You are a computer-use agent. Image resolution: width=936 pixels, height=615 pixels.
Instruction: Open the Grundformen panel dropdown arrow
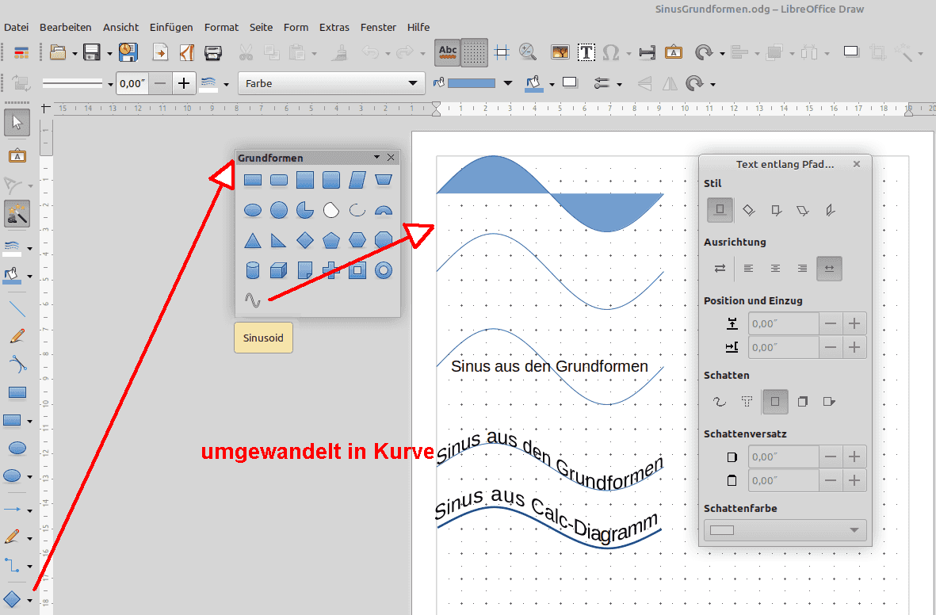coord(376,157)
